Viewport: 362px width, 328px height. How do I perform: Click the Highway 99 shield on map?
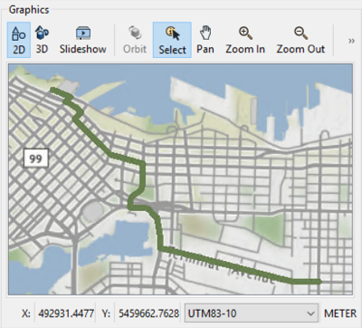pos(36,159)
